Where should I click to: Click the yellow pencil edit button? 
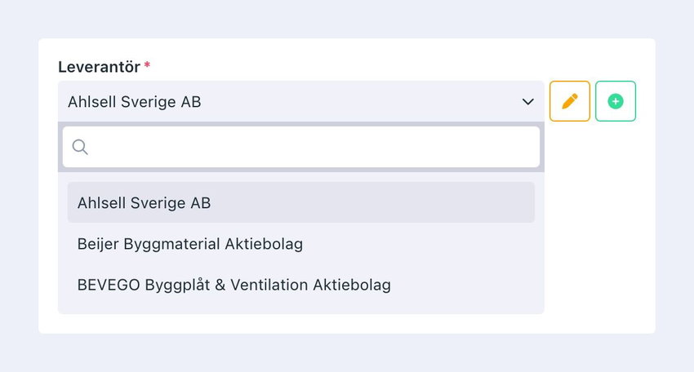point(570,101)
